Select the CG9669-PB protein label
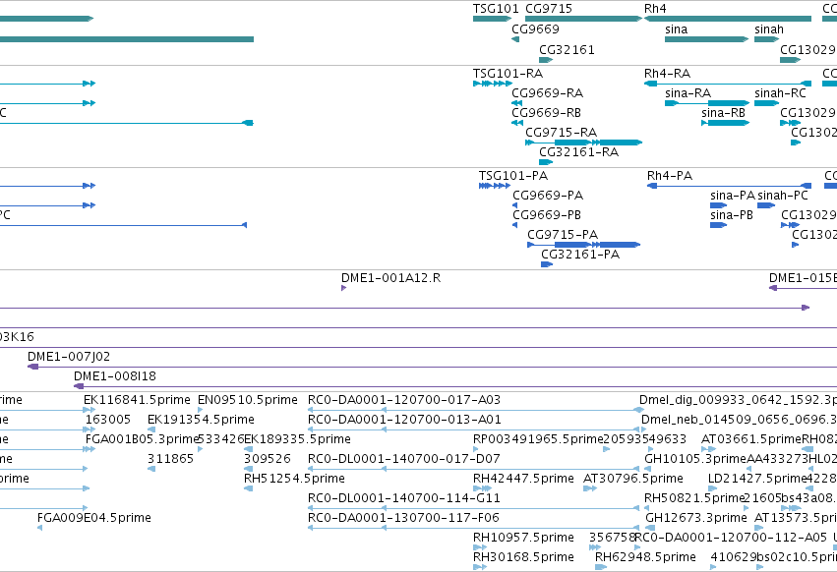The height and width of the screenshot is (572, 837). (547, 215)
